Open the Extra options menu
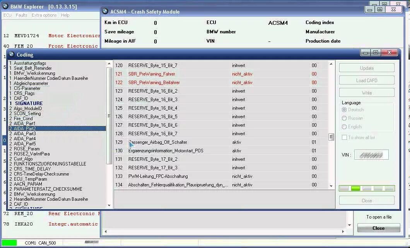 coord(44,15)
